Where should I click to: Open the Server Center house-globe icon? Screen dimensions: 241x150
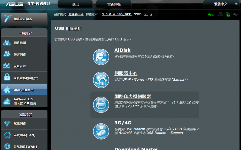click(x=101, y=80)
